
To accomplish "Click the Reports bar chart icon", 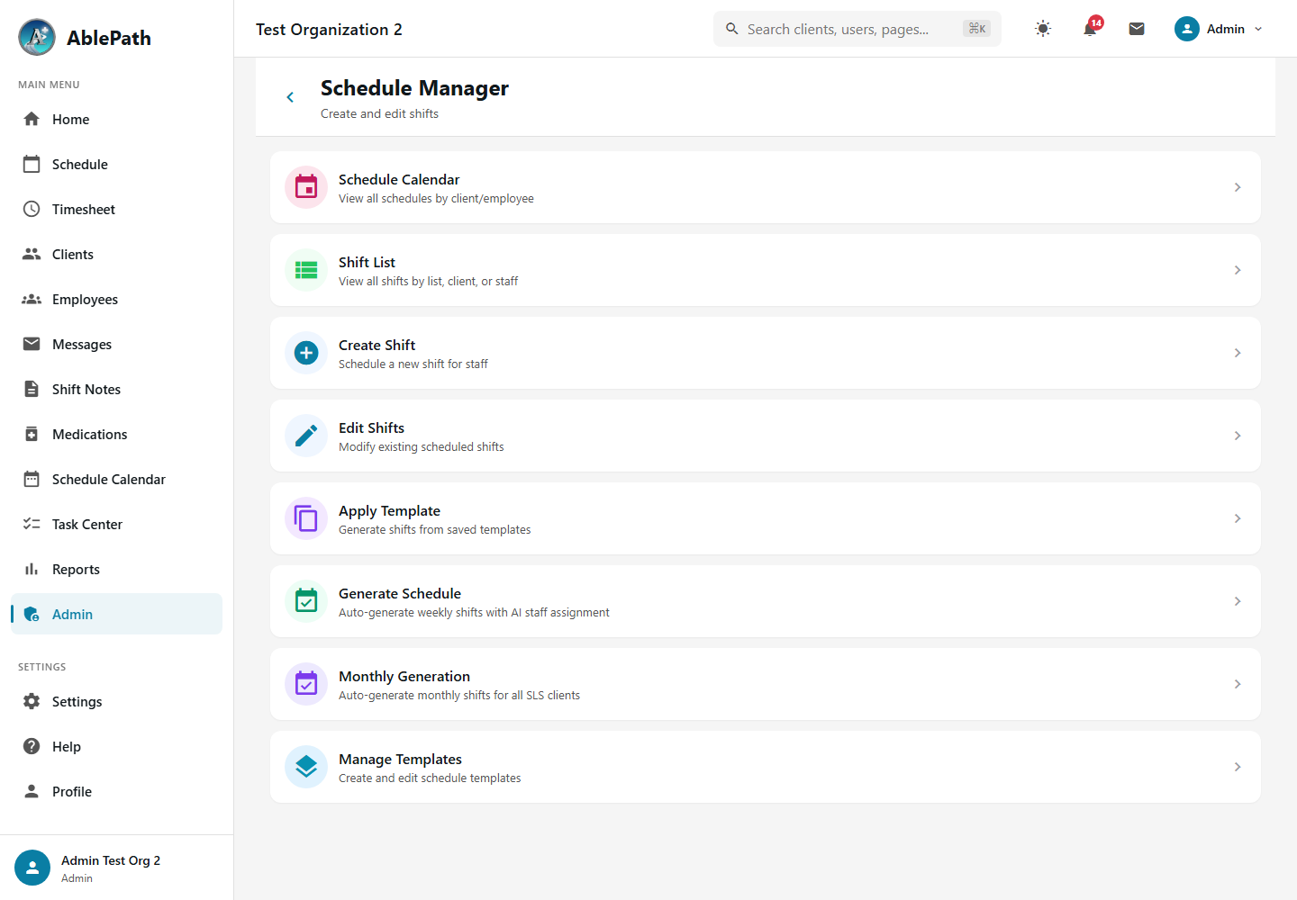I will point(32,569).
